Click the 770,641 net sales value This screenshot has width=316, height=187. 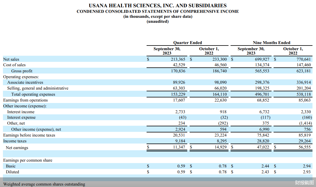pyautogui.click(x=303, y=59)
